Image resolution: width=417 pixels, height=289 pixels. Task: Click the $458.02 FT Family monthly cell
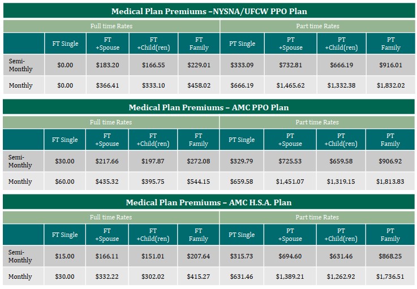coord(199,85)
